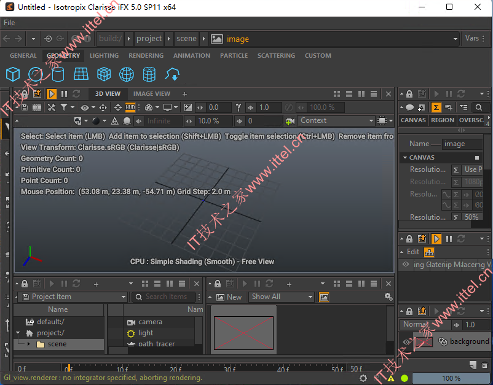This screenshot has width=493, height=385.
Task: Click the New image button
Action: click(x=229, y=297)
